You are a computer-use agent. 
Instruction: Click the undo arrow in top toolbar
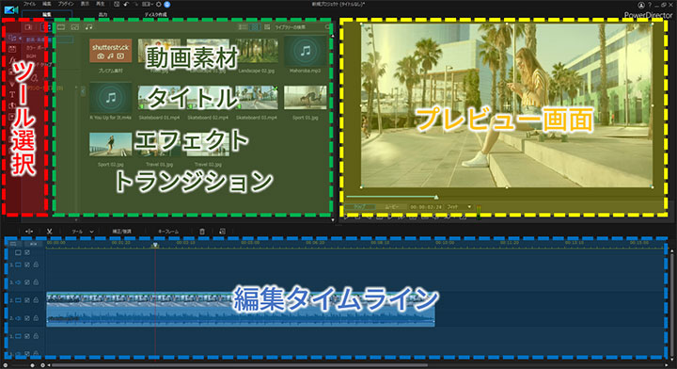click(126, 5)
